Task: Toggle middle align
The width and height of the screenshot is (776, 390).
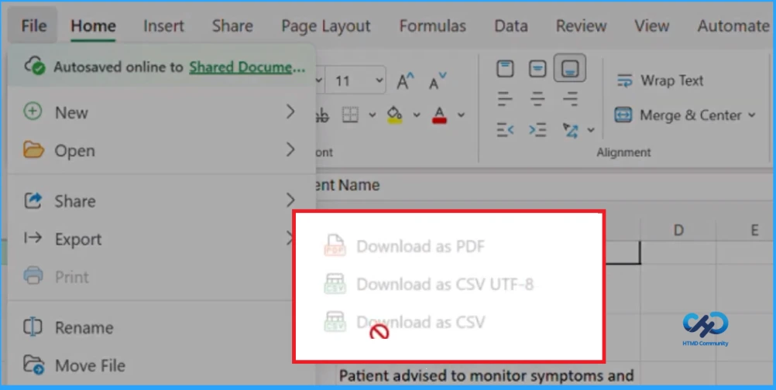Action: tap(537, 69)
